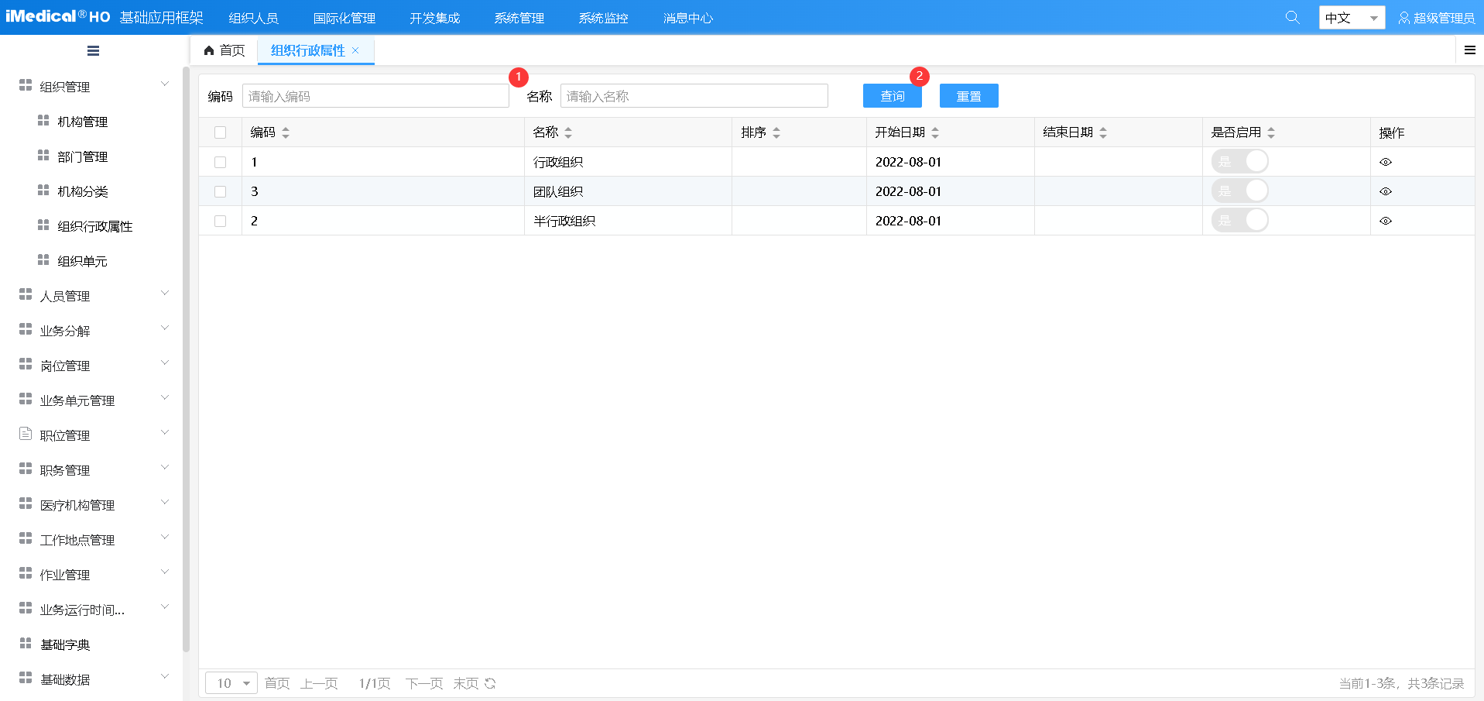
Task: Open the 系统管理 top menu
Action: [519, 18]
